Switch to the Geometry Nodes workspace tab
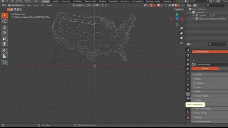 click(153, 1)
